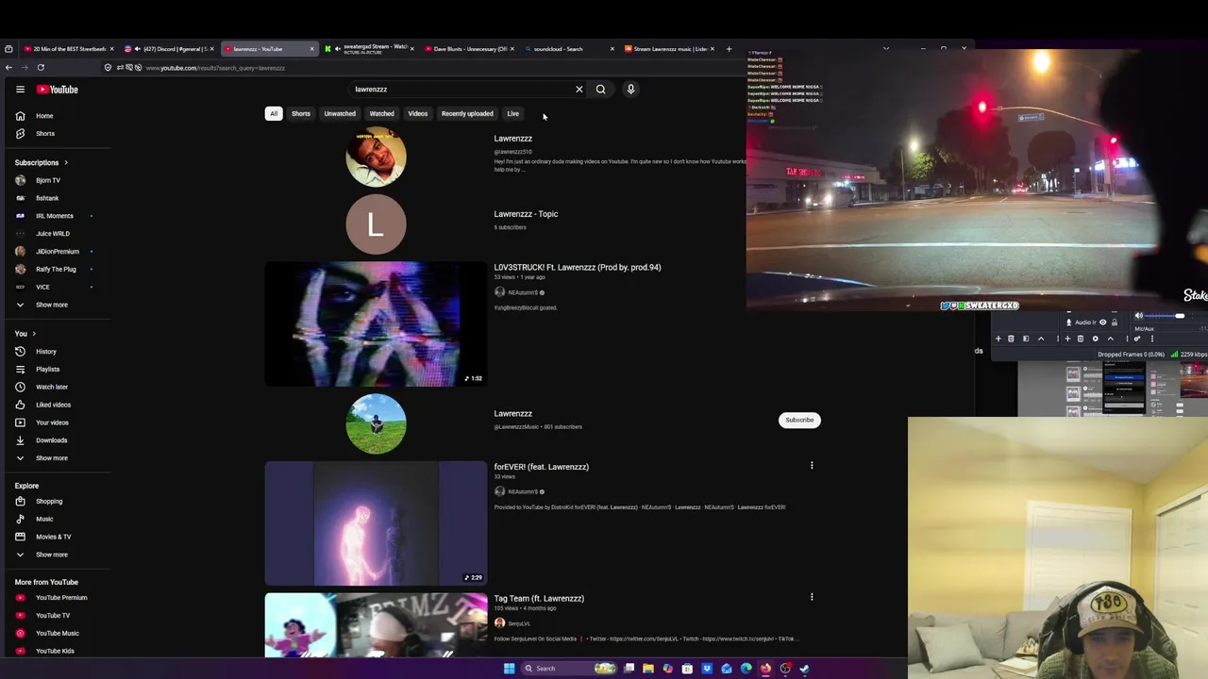Clear the search box with the X
Viewport: 1208px width, 679px height.
tap(579, 90)
